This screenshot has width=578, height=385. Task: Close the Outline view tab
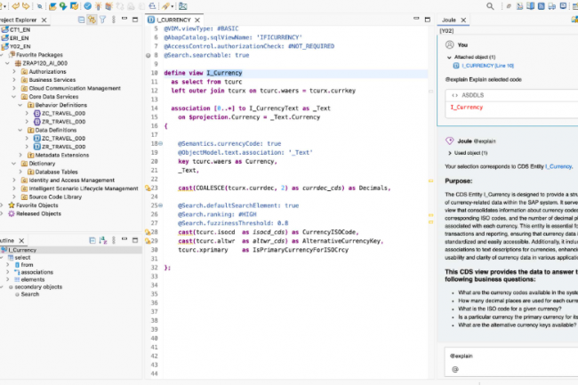click(21, 241)
